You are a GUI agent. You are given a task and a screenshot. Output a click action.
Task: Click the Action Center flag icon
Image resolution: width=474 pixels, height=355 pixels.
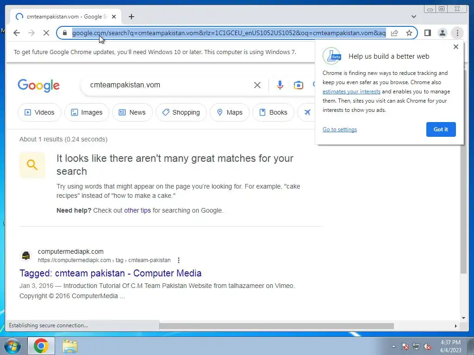405,346
